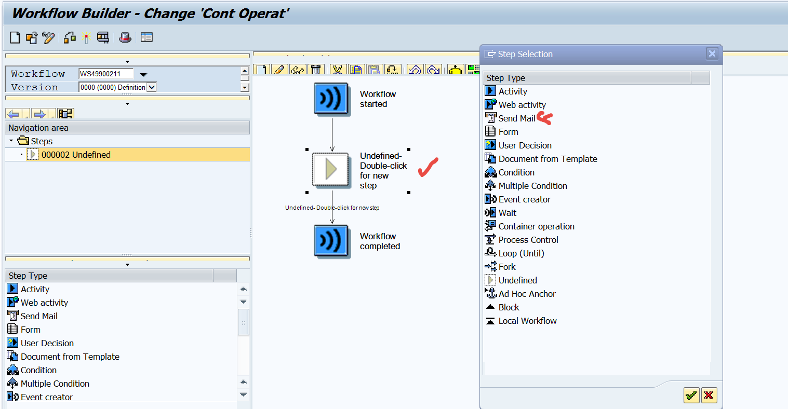Choose Container operation in Step Selection

tap(536, 226)
